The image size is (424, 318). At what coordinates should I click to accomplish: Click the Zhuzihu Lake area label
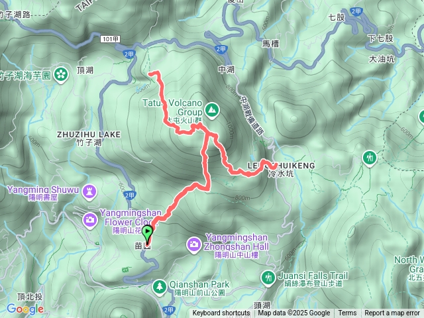89,138
